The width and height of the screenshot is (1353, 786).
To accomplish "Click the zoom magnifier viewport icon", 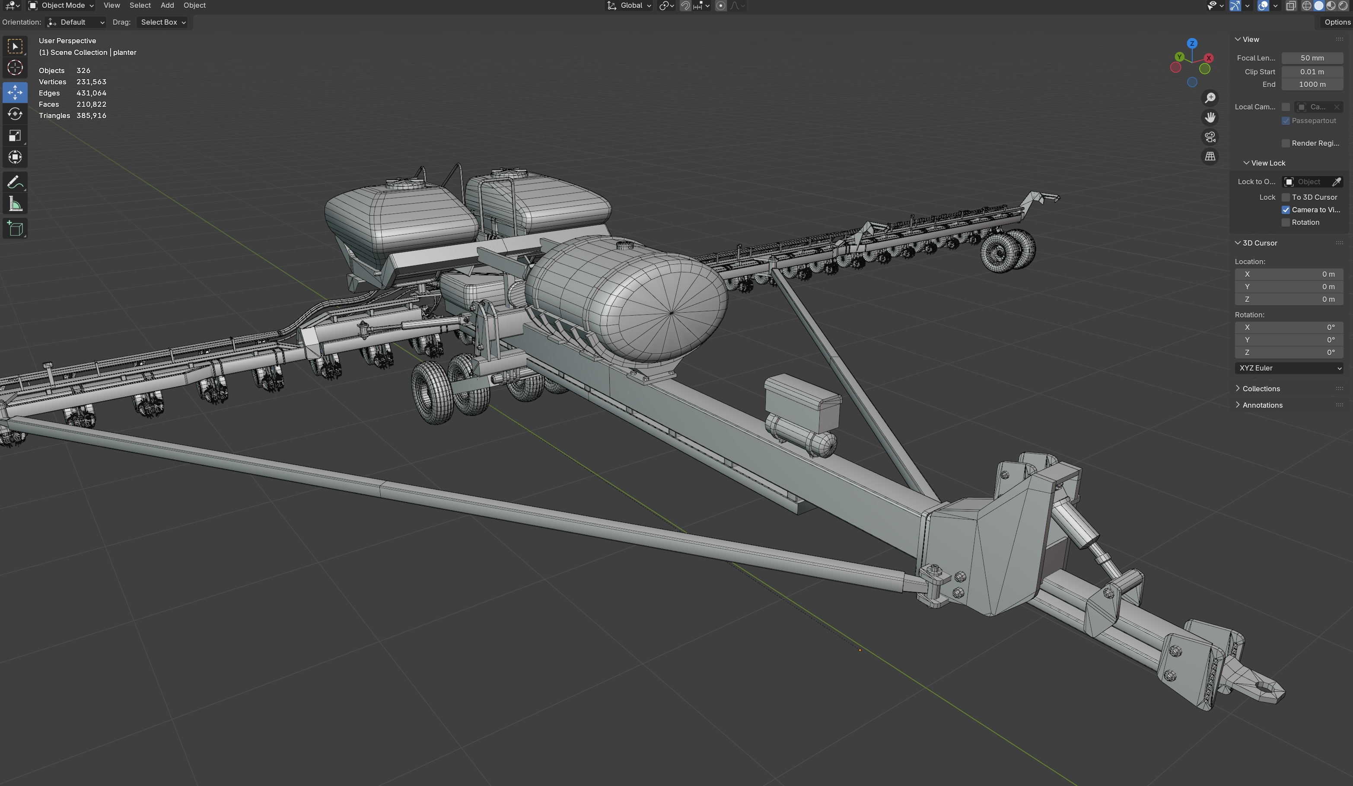I will [1210, 98].
